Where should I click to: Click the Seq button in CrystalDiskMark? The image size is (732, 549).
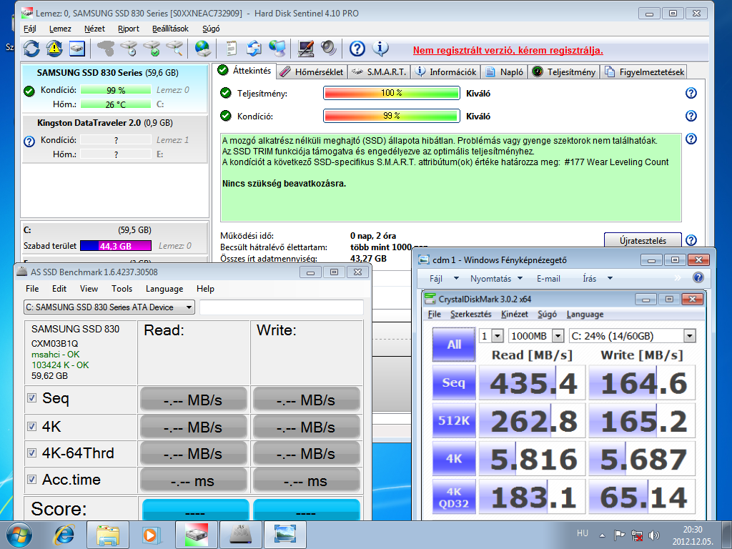[454, 383]
